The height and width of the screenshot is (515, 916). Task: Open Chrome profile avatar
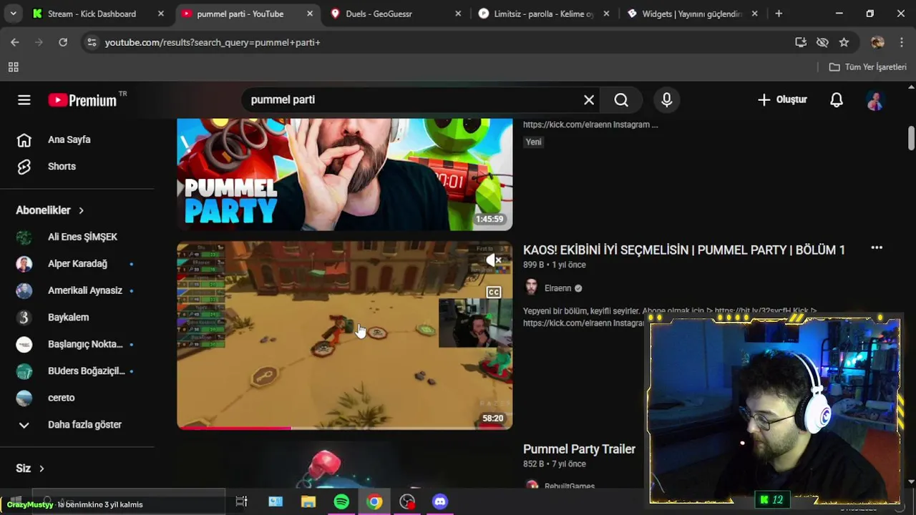point(877,42)
